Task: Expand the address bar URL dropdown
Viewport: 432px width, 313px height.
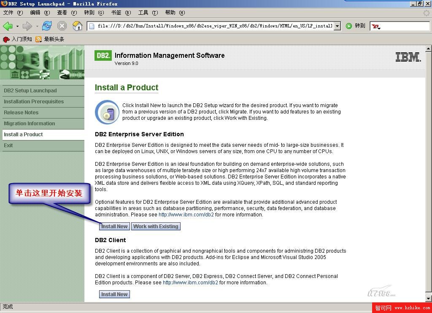Action: (x=337, y=26)
